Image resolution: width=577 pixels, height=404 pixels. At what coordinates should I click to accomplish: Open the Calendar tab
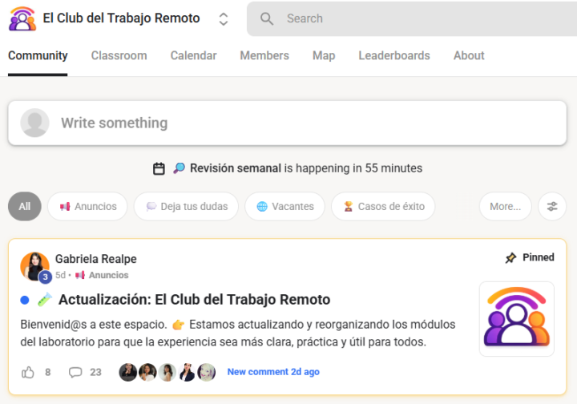[194, 55]
